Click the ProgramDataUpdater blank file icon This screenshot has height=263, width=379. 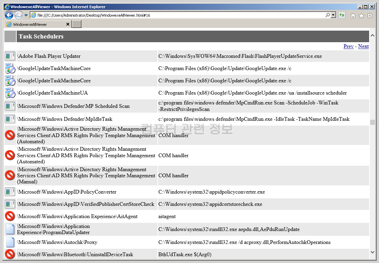tap(10, 229)
